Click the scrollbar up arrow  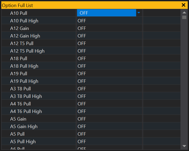[x=184, y=12]
